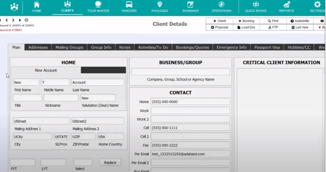Click the LYT field

click(x=53, y=162)
